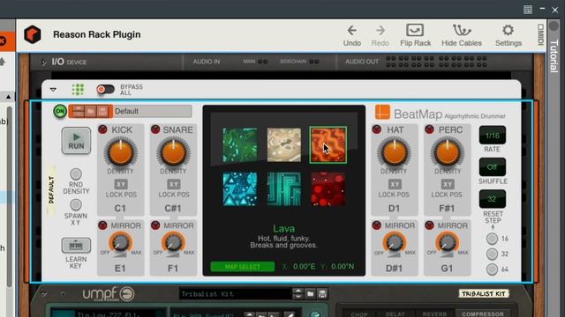
Task: Mute the SNARE channel LED
Action: click(x=155, y=129)
